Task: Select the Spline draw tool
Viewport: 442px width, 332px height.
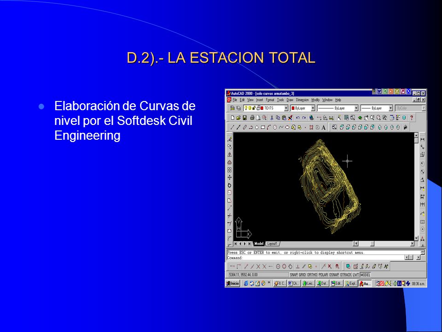Action: (281, 127)
